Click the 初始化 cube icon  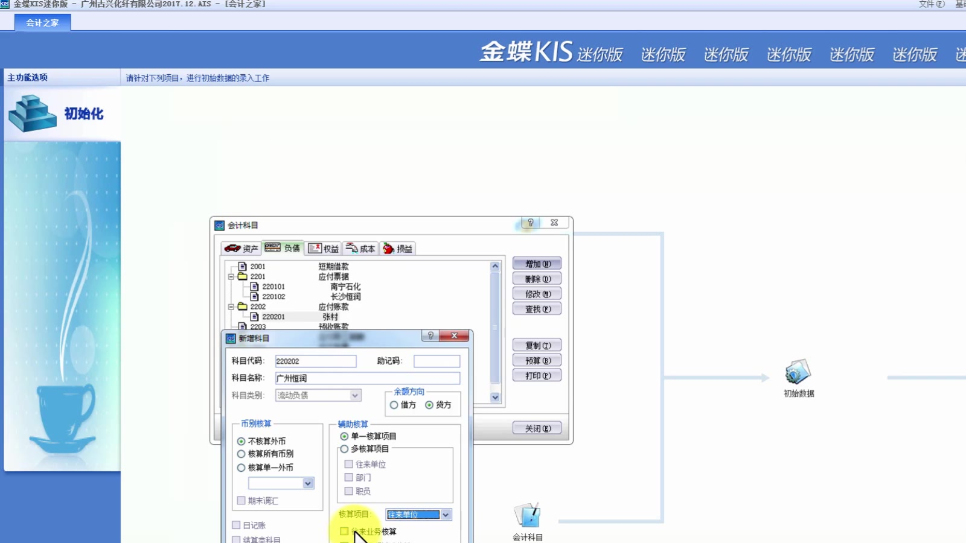(32, 113)
